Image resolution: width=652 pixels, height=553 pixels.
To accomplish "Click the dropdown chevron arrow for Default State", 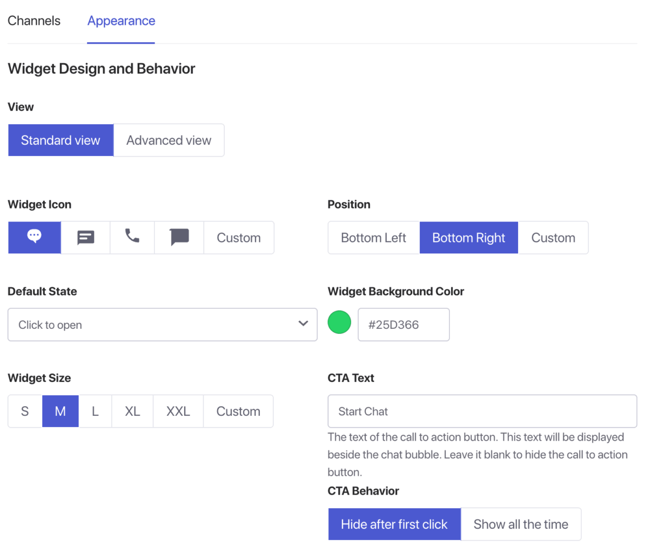I will coord(303,324).
